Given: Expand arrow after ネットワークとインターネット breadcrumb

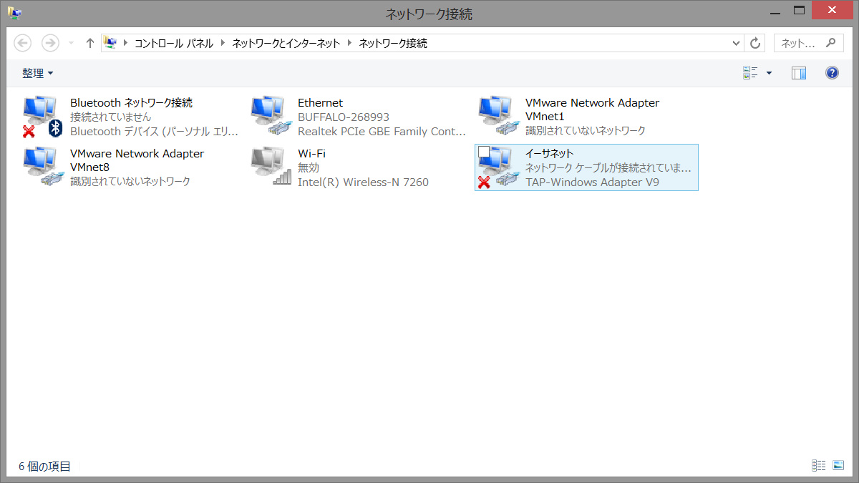Looking at the screenshot, I should click(349, 43).
